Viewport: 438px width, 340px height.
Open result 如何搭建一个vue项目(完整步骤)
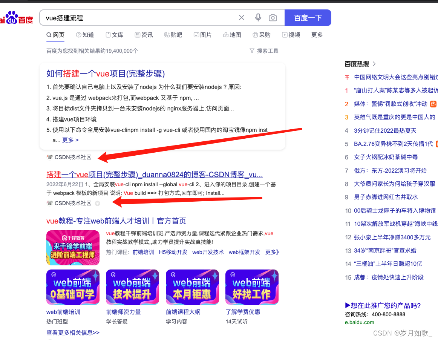coord(106,74)
